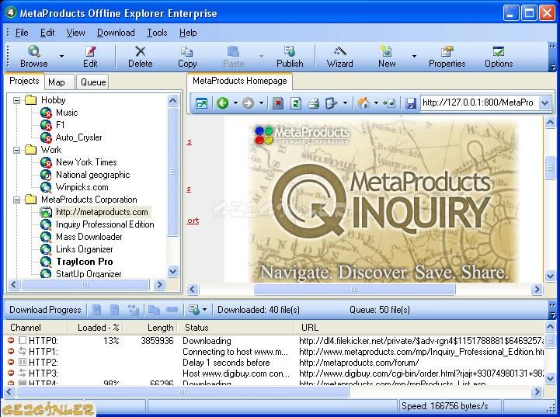This screenshot has width=560, height=417.
Task: Go forward in the internal browser
Action: [x=248, y=103]
